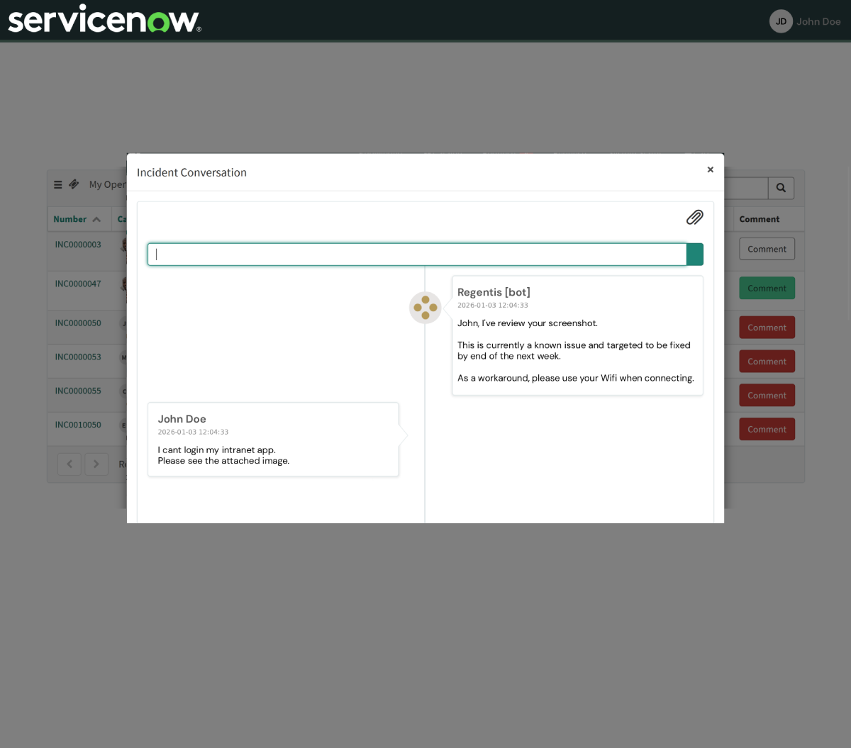Click the red Comment button for INC0000055
The image size is (851, 748).
[767, 395]
